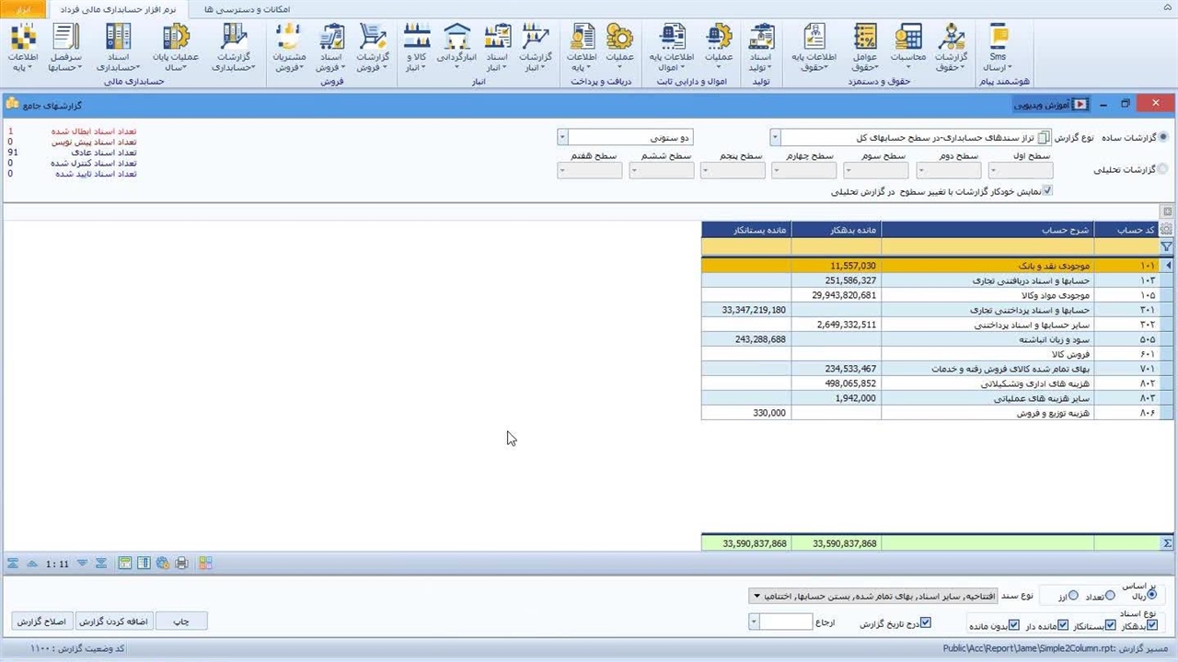Click the اصلاح گزارش button

tap(41, 622)
